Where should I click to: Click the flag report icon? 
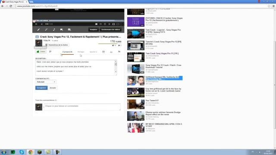click(x=119, y=52)
